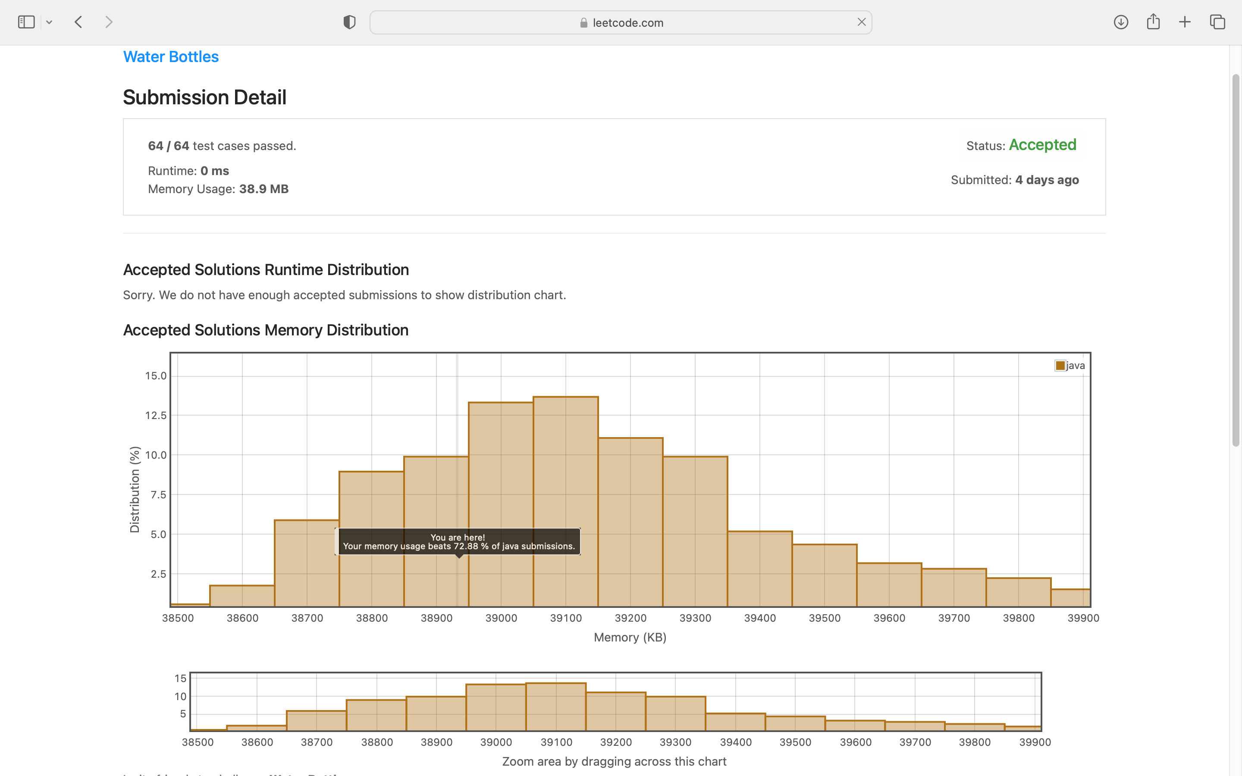Image resolution: width=1242 pixels, height=776 pixels.
Task: Open a new tab with plus icon
Action: pyautogui.click(x=1185, y=22)
